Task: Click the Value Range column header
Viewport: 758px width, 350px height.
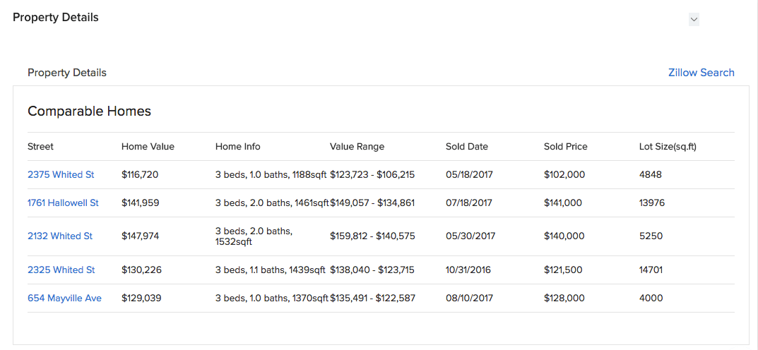Action: click(357, 147)
